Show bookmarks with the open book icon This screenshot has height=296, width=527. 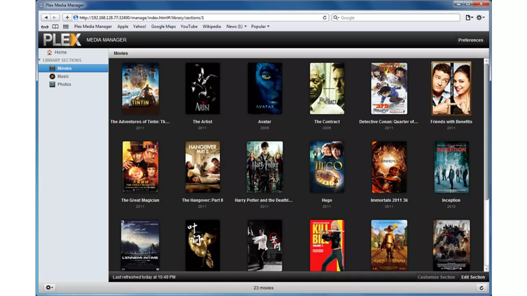tap(55, 27)
